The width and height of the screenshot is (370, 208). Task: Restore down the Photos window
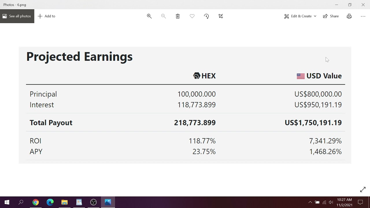click(x=350, y=5)
